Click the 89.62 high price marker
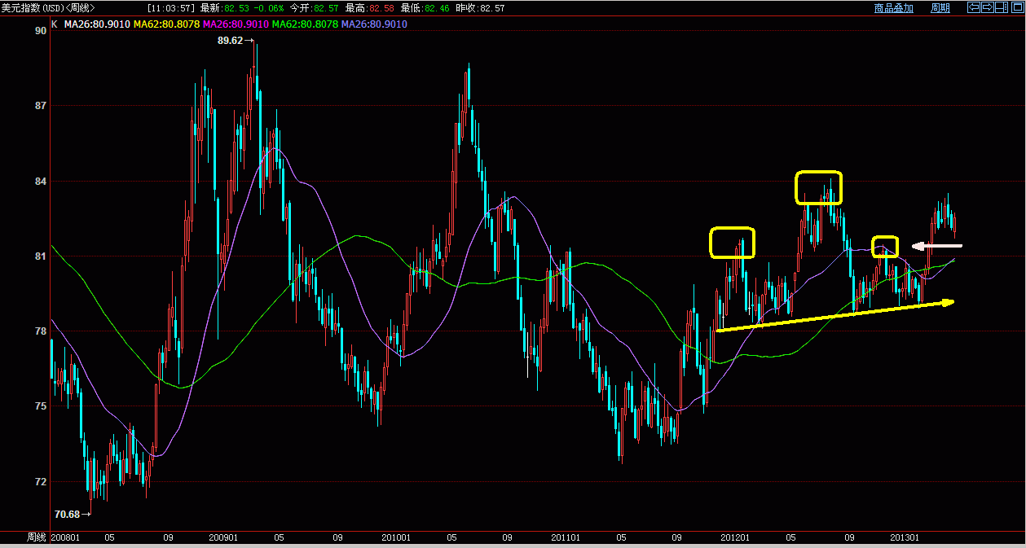Image resolution: width=1026 pixels, height=548 pixels. (231, 41)
